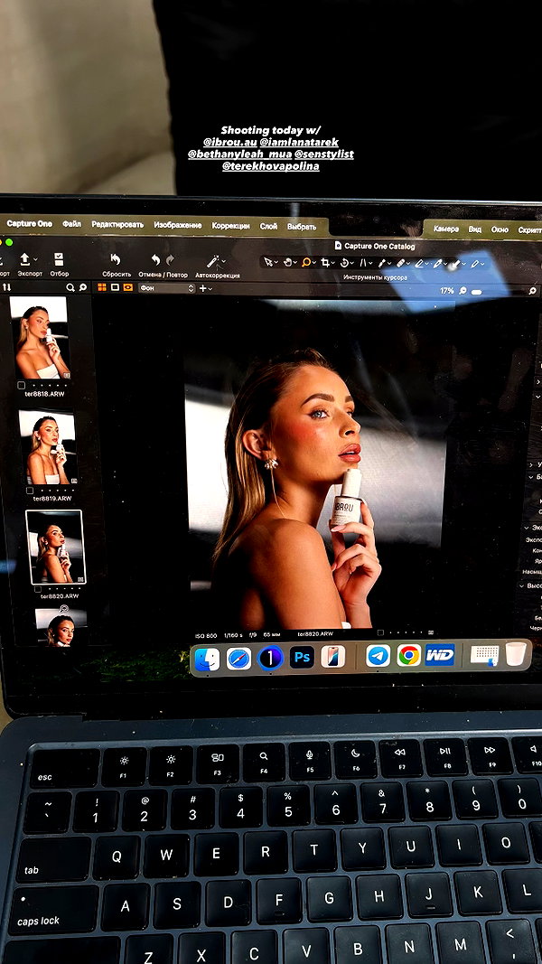Open the Камера menu
This screenshot has width=542, height=964.
coord(446,229)
